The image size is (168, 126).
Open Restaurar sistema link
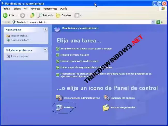click(x=20, y=40)
